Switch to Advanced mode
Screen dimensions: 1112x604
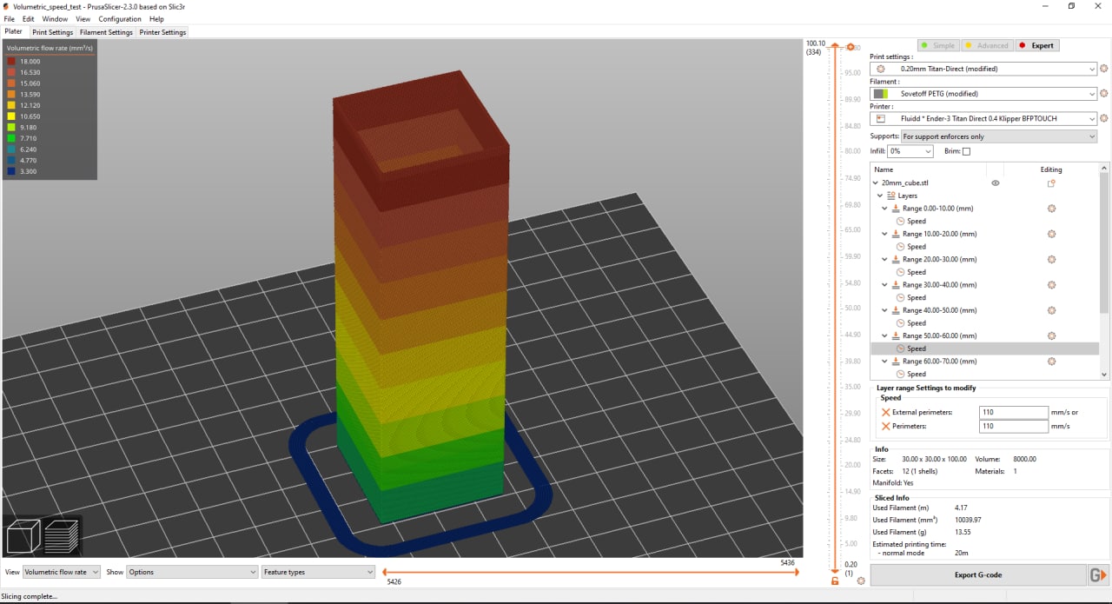click(986, 45)
